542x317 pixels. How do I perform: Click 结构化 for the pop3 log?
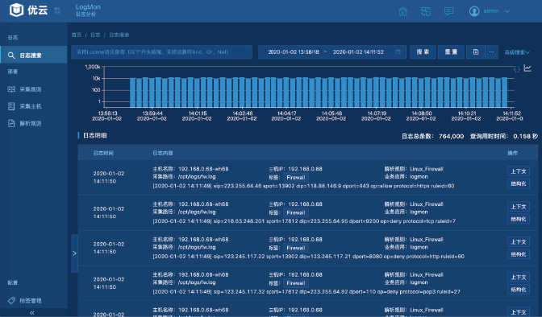(518, 290)
